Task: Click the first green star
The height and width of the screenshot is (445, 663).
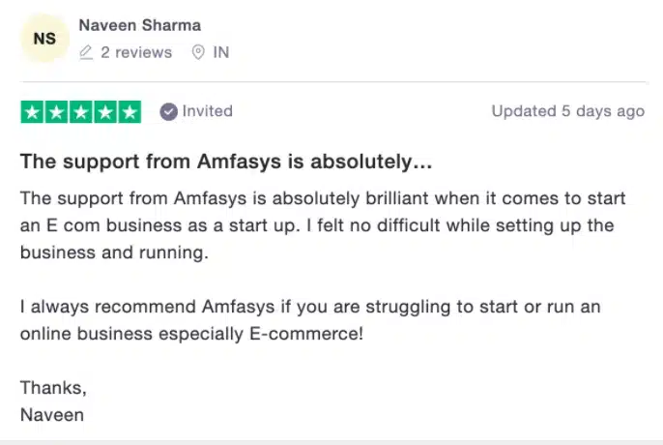Action: pos(32,112)
